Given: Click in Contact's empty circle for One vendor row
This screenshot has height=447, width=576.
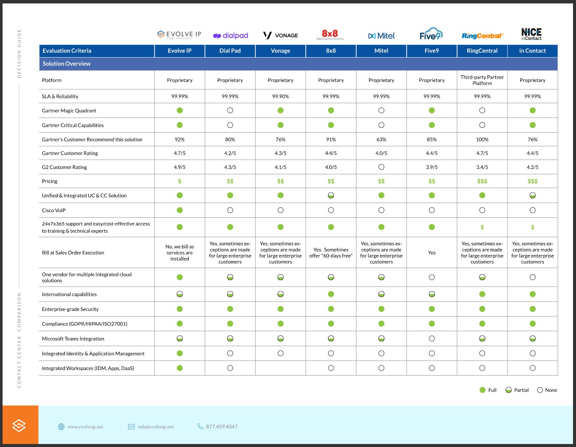Looking at the screenshot, I should (x=532, y=277).
